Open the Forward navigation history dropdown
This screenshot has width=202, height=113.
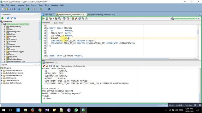pyautogui.click(x=37, y=9)
